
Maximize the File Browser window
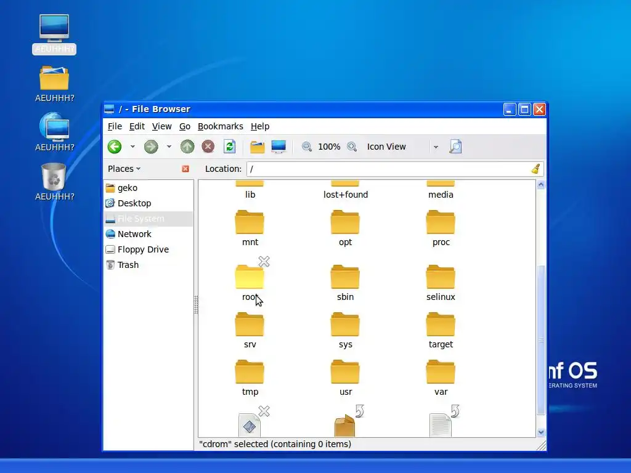[524, 110]
